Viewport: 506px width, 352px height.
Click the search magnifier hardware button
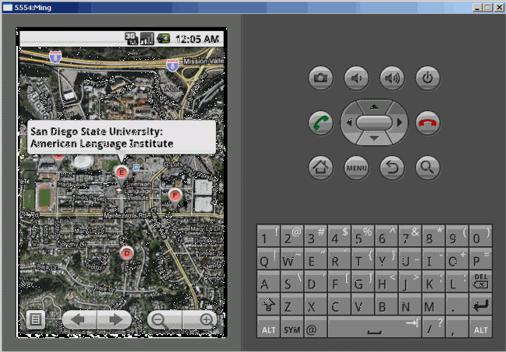tap(427, 168)
